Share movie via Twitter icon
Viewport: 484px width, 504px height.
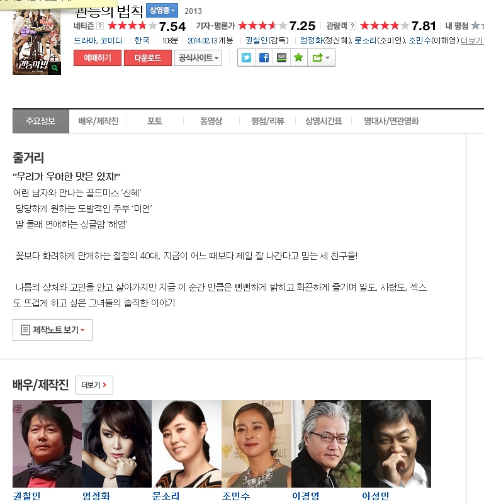[x=246, y=58]
